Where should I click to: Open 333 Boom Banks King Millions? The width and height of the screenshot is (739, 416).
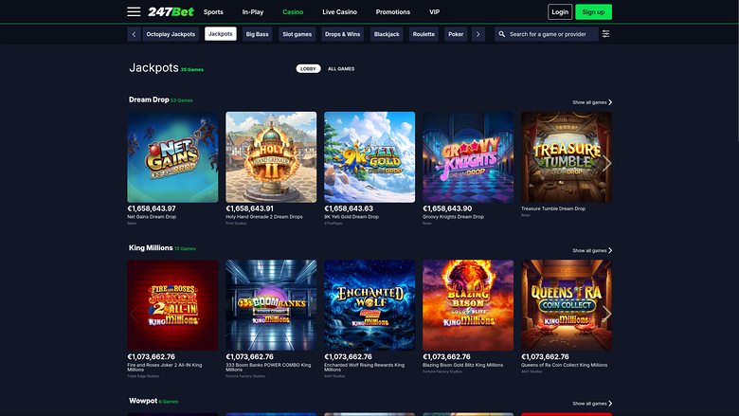coord(271,305)
